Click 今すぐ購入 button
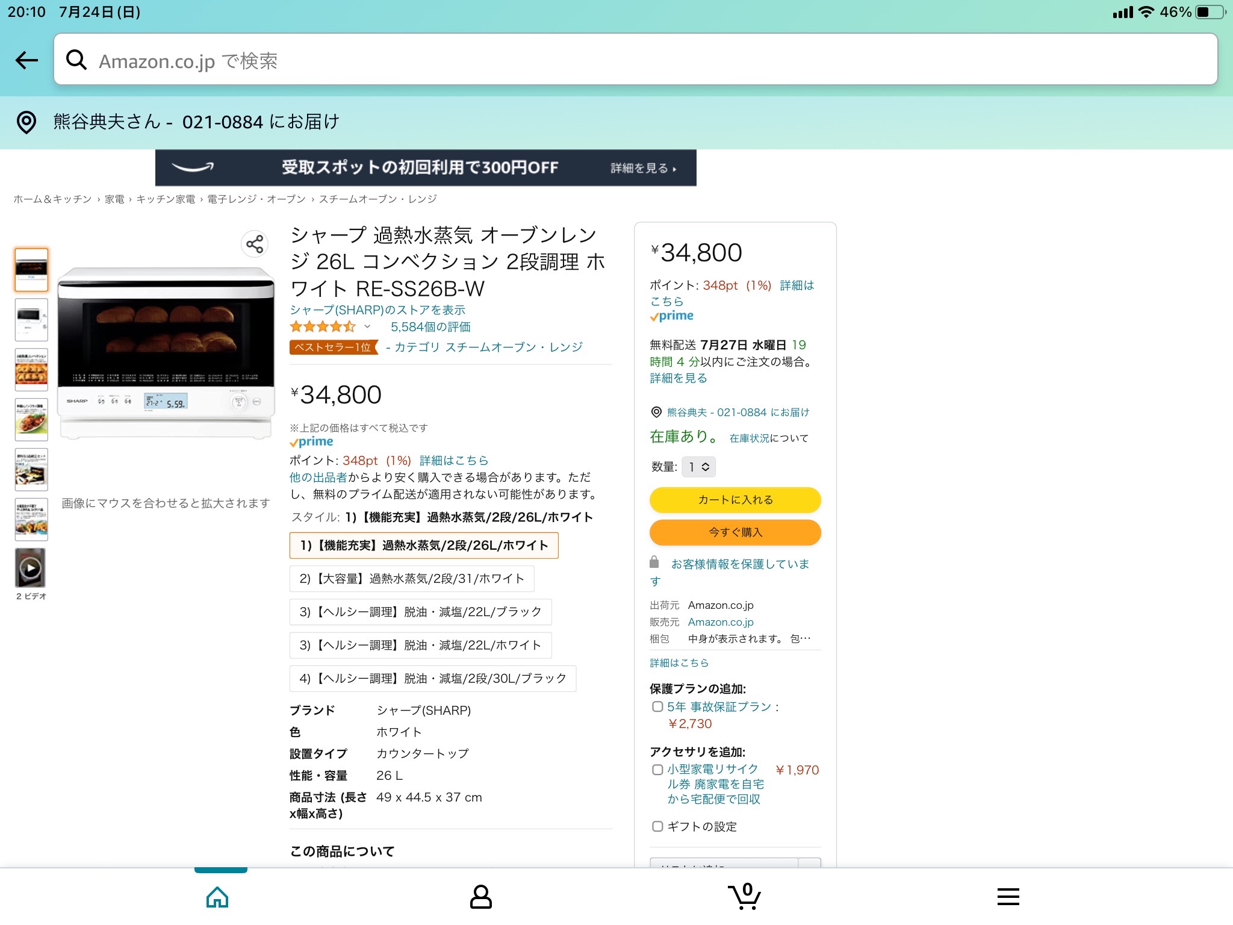This screenshot has width=1233, height=925. click(735, 532)
